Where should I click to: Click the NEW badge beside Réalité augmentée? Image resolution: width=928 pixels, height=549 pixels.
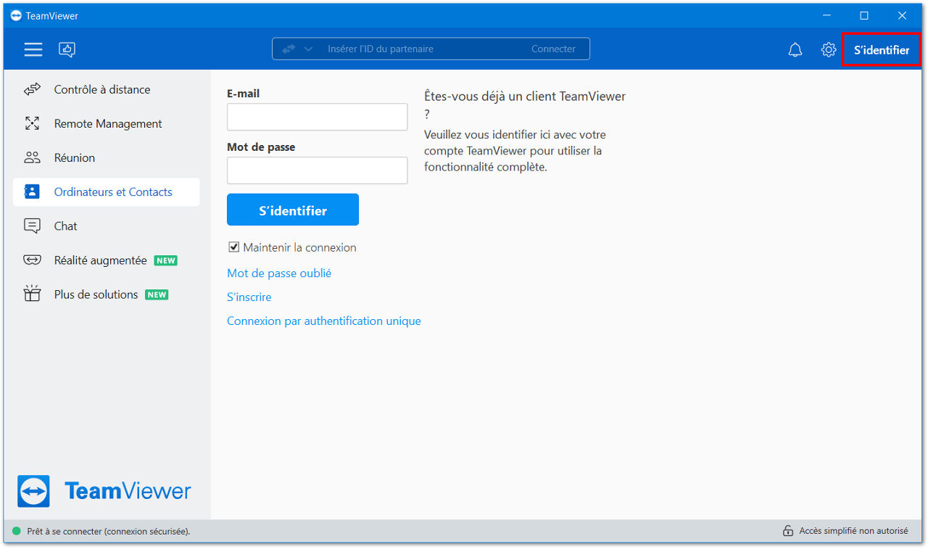click(x=166, y=260)
